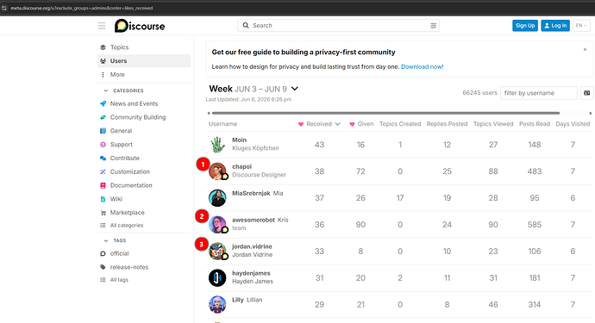Click the Discourse logo
595x323 pixels.
click(x=140, y=26)
